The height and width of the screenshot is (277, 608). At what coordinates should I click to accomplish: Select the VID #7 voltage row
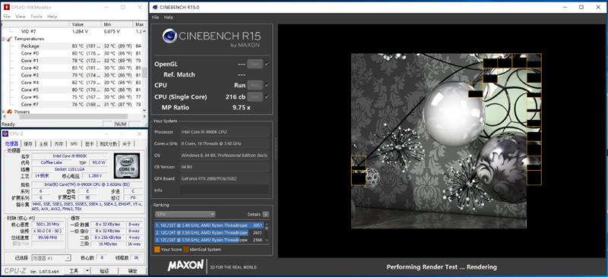[71, 31]
